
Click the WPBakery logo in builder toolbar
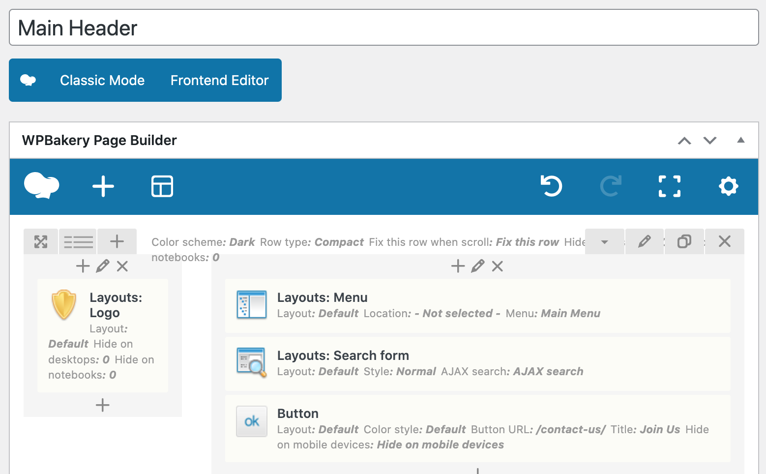coord(42,186)
